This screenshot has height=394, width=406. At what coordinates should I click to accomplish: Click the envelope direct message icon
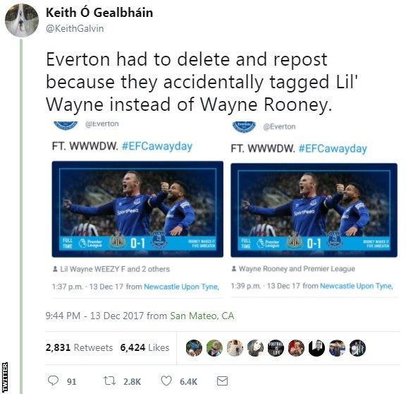coord(222,381)
